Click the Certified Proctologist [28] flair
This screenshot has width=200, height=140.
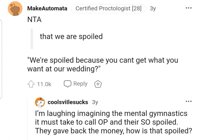point(108,8)
